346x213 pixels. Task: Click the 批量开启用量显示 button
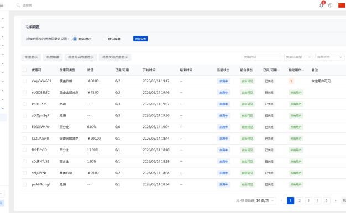[x=81, y=57]
